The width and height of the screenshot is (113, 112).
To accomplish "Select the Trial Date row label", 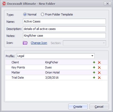I will coord(18,78).
